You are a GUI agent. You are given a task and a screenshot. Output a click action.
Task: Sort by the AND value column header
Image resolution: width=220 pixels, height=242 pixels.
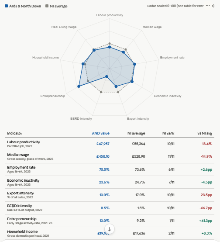point(100,133)
